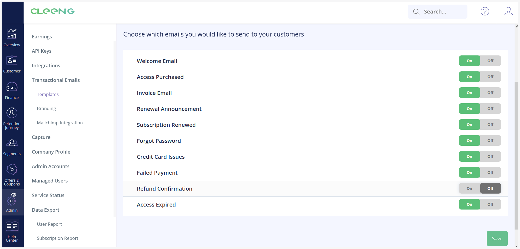
Task: Open the Finance section icon
Action: click(x=12, y=87)
